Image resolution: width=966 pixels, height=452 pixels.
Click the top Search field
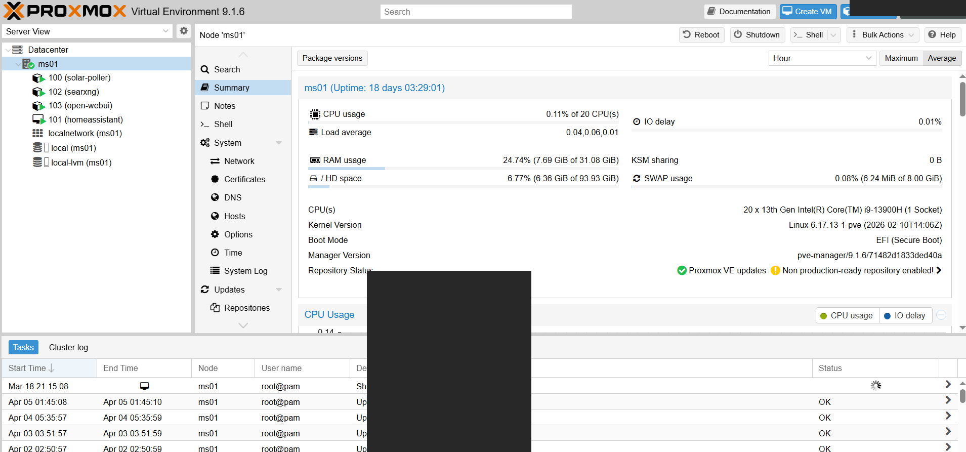point(476,12)
